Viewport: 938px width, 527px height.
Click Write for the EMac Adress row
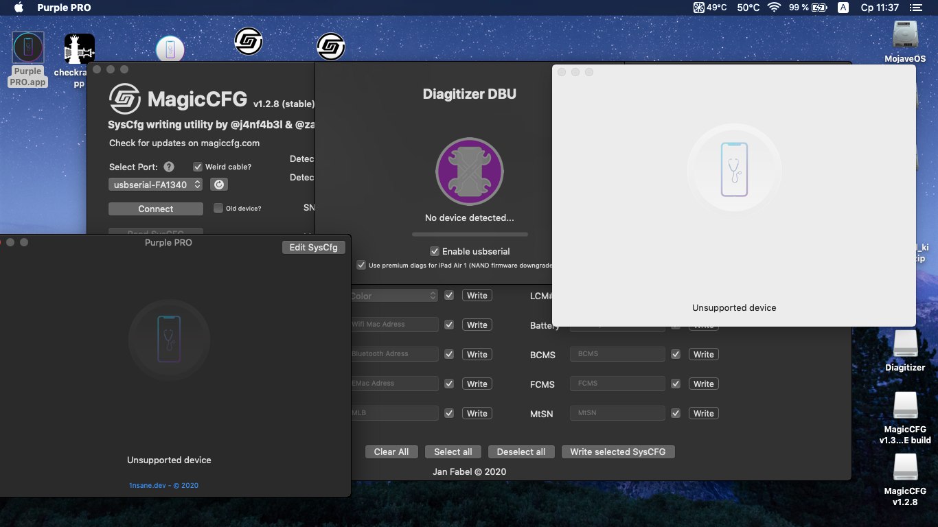pyautogui.click(x=477, y=384)
